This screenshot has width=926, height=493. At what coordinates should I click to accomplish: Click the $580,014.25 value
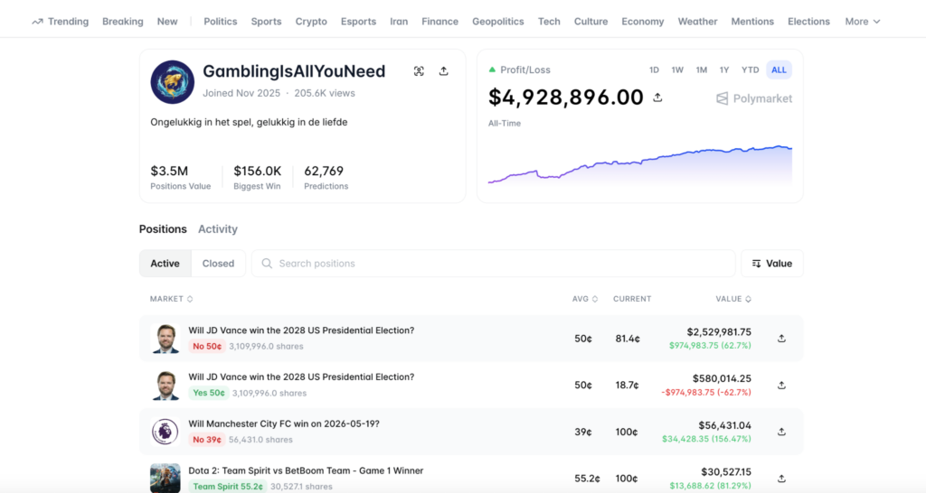722,378
